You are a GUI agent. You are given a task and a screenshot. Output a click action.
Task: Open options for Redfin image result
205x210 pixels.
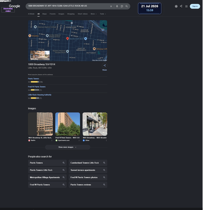[x=52, y=140]
